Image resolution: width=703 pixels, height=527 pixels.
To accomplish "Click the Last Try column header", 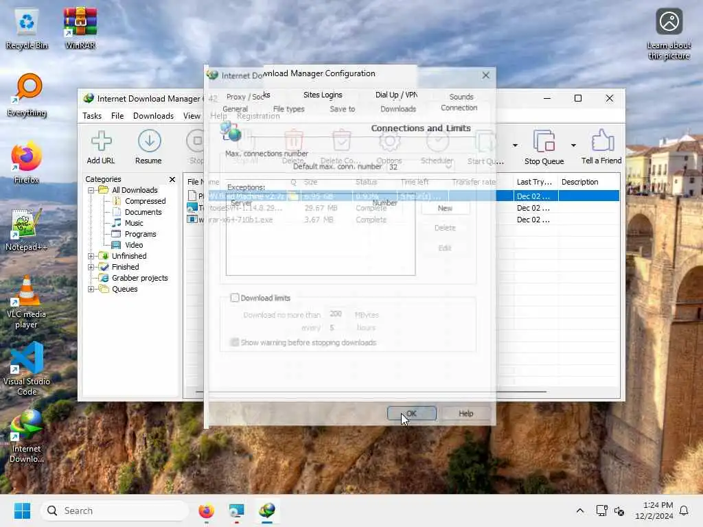I will 534,182.
